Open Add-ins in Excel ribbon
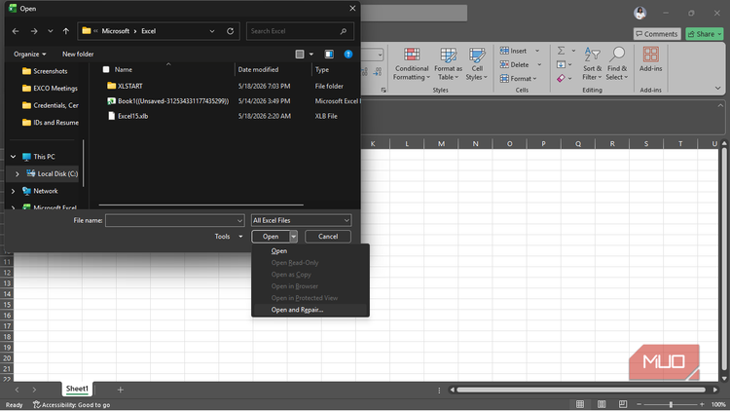 click(x=650, y=59)
